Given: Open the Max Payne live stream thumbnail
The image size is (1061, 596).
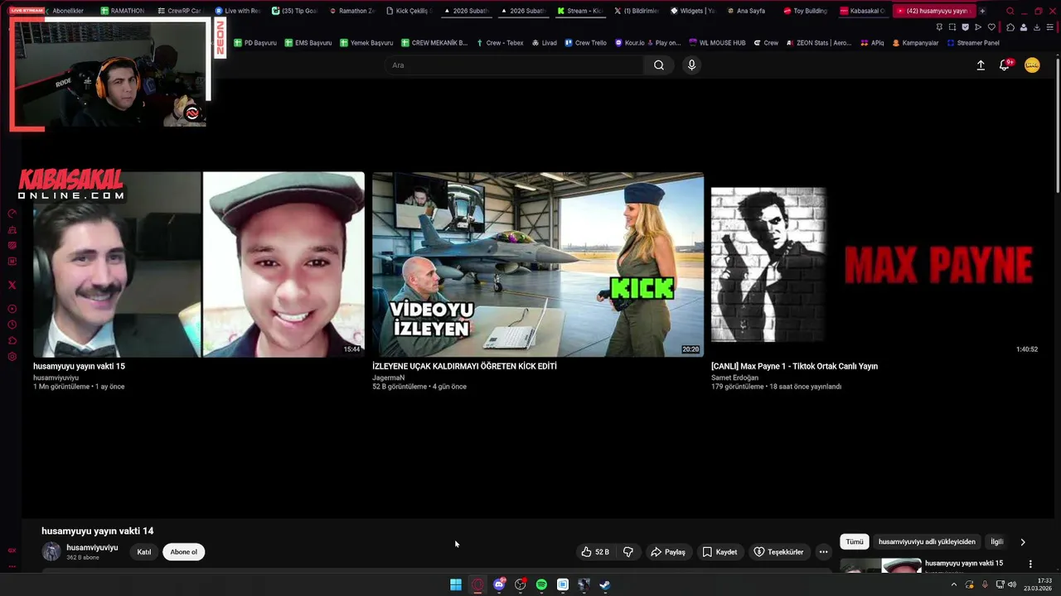Looking at the screenshot, I should coord(876,264).
